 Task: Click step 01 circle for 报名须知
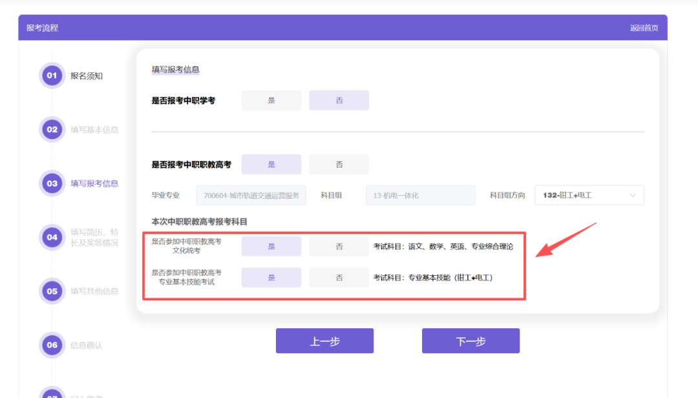(x=52, y=75)
